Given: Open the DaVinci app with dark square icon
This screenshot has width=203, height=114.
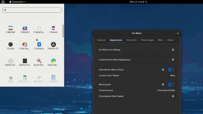Looking at the screenshot, I should 25,62.
